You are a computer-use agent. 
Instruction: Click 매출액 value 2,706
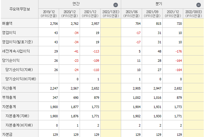click(x=54, y=24)
